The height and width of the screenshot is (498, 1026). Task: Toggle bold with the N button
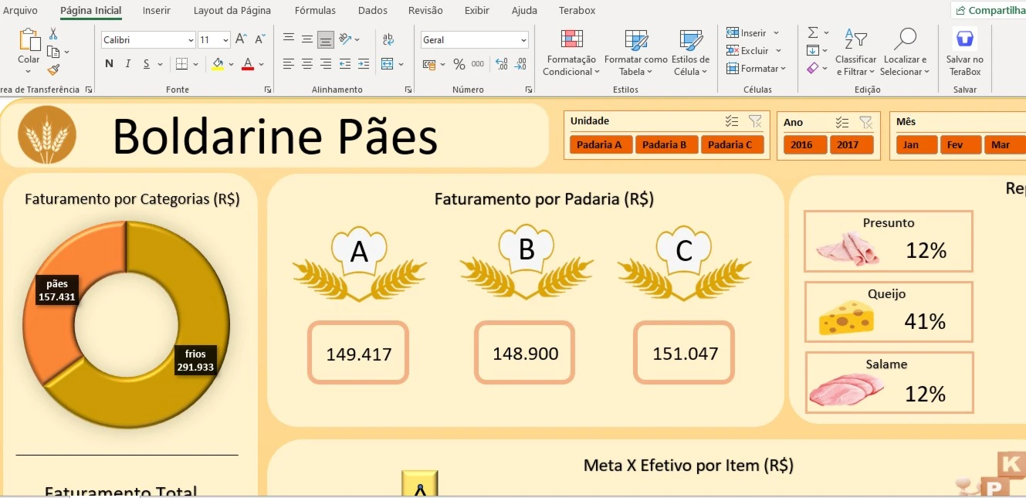[x=109, y=64]
